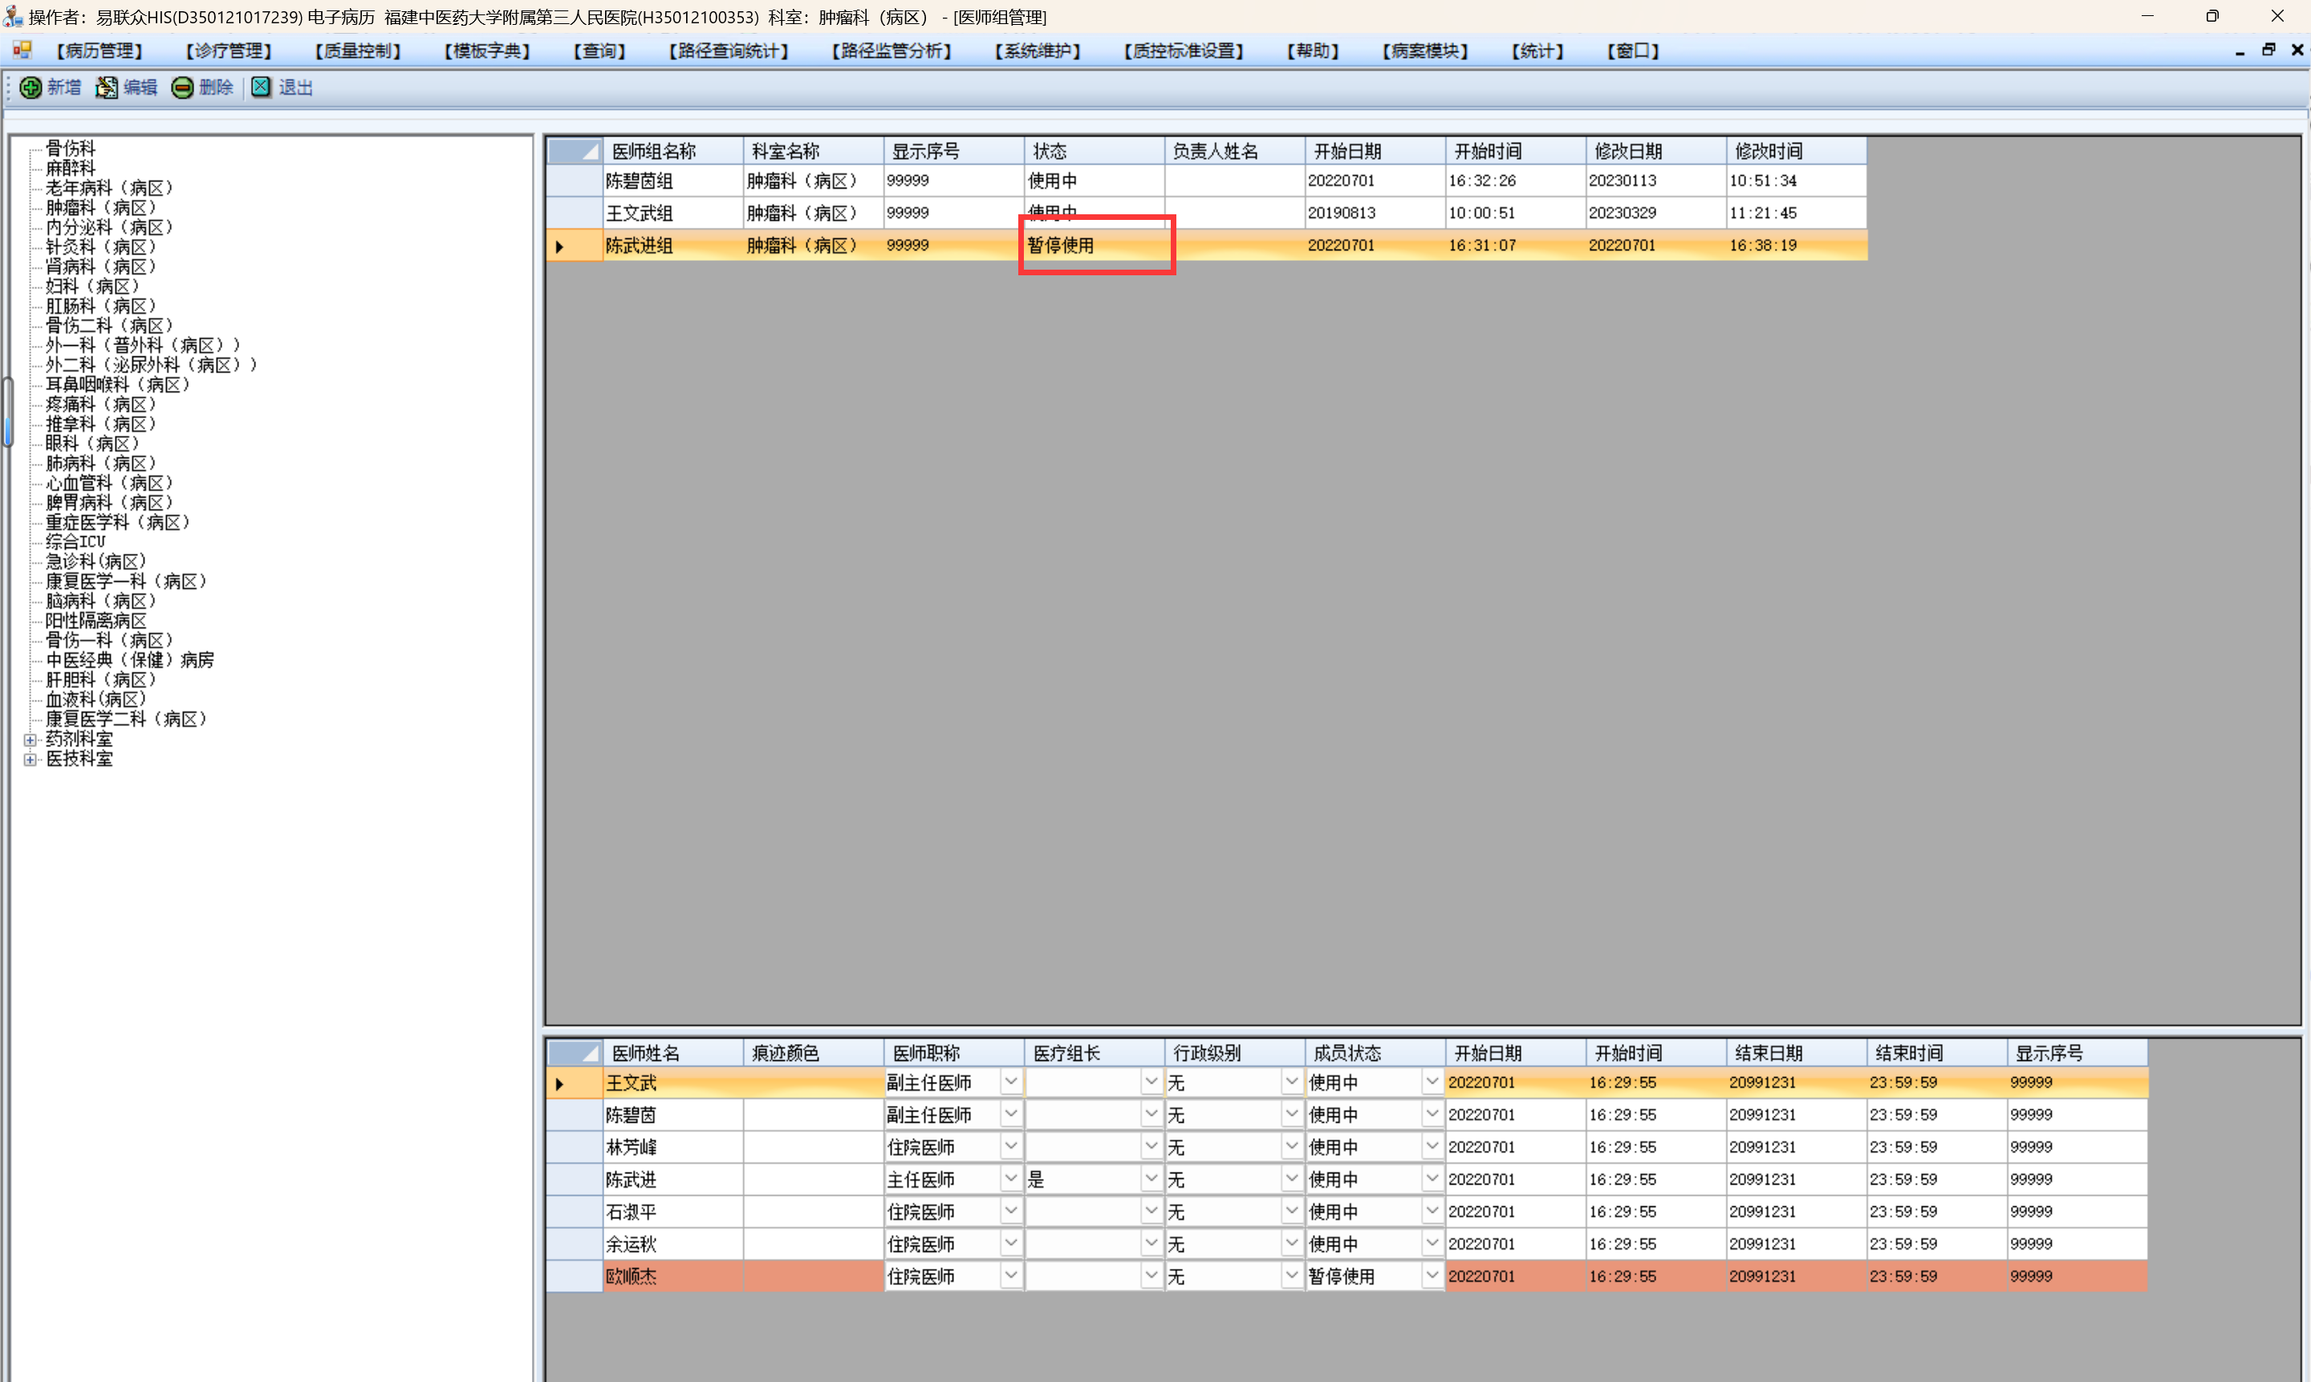Select 肿瘤科（病区） in department tree
The height and width of the screenshot is (1382, 2311).
pyautogui.click(x=101, y=208)
